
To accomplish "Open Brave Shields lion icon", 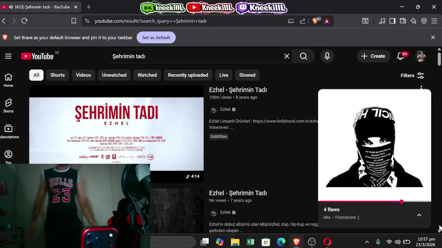I will click(315, 21).
